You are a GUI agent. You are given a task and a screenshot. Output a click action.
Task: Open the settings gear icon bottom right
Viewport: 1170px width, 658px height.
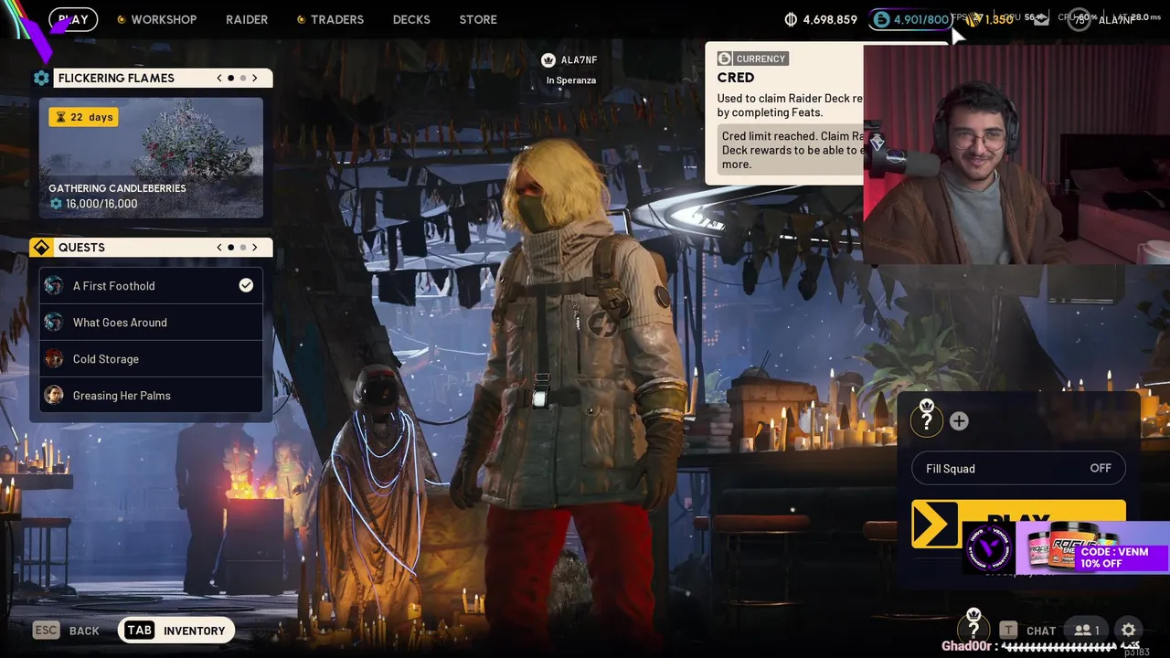pos(1129,631)
